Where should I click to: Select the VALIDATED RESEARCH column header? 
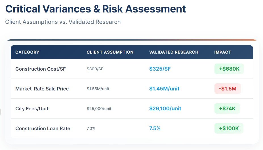(x=174, y=52)
